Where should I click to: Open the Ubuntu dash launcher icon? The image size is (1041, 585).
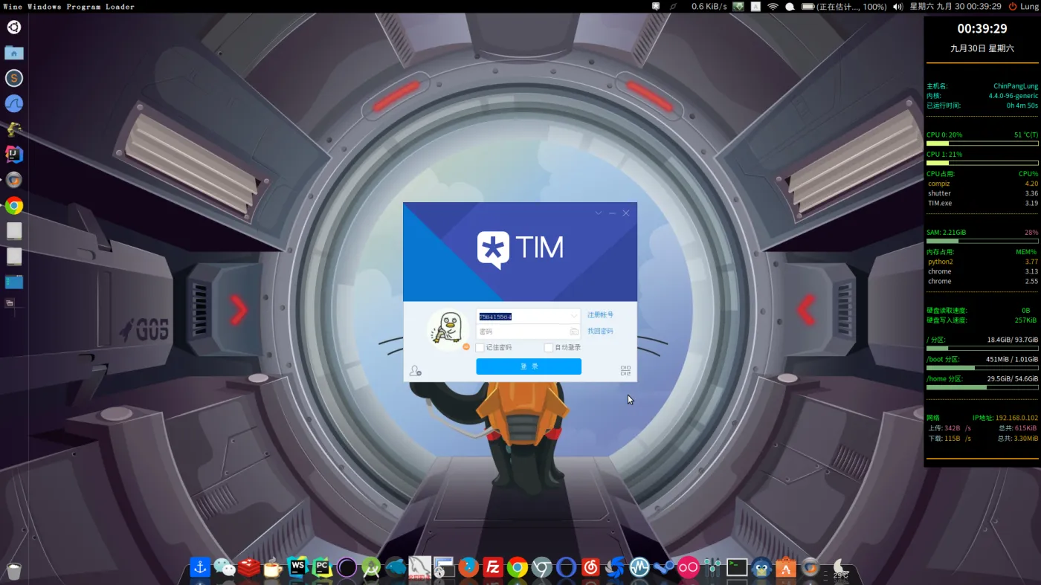[x=14, y=28]
